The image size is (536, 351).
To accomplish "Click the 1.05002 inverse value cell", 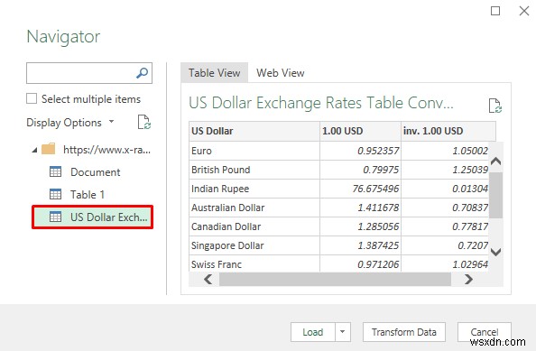I will point(445,151).
